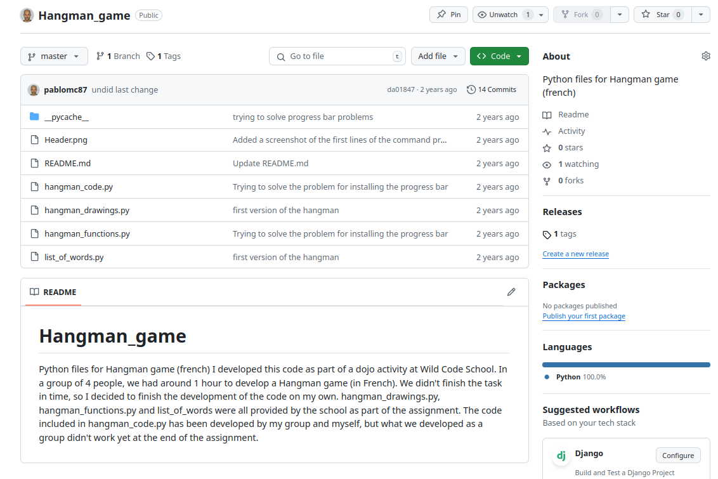
Task: Click the pablomc87 commit author avatar
Action: tap(34, 89)
